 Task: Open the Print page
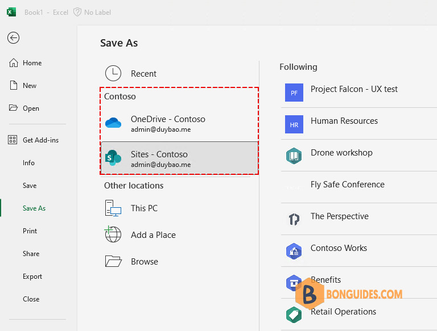(x=30, y=231)
